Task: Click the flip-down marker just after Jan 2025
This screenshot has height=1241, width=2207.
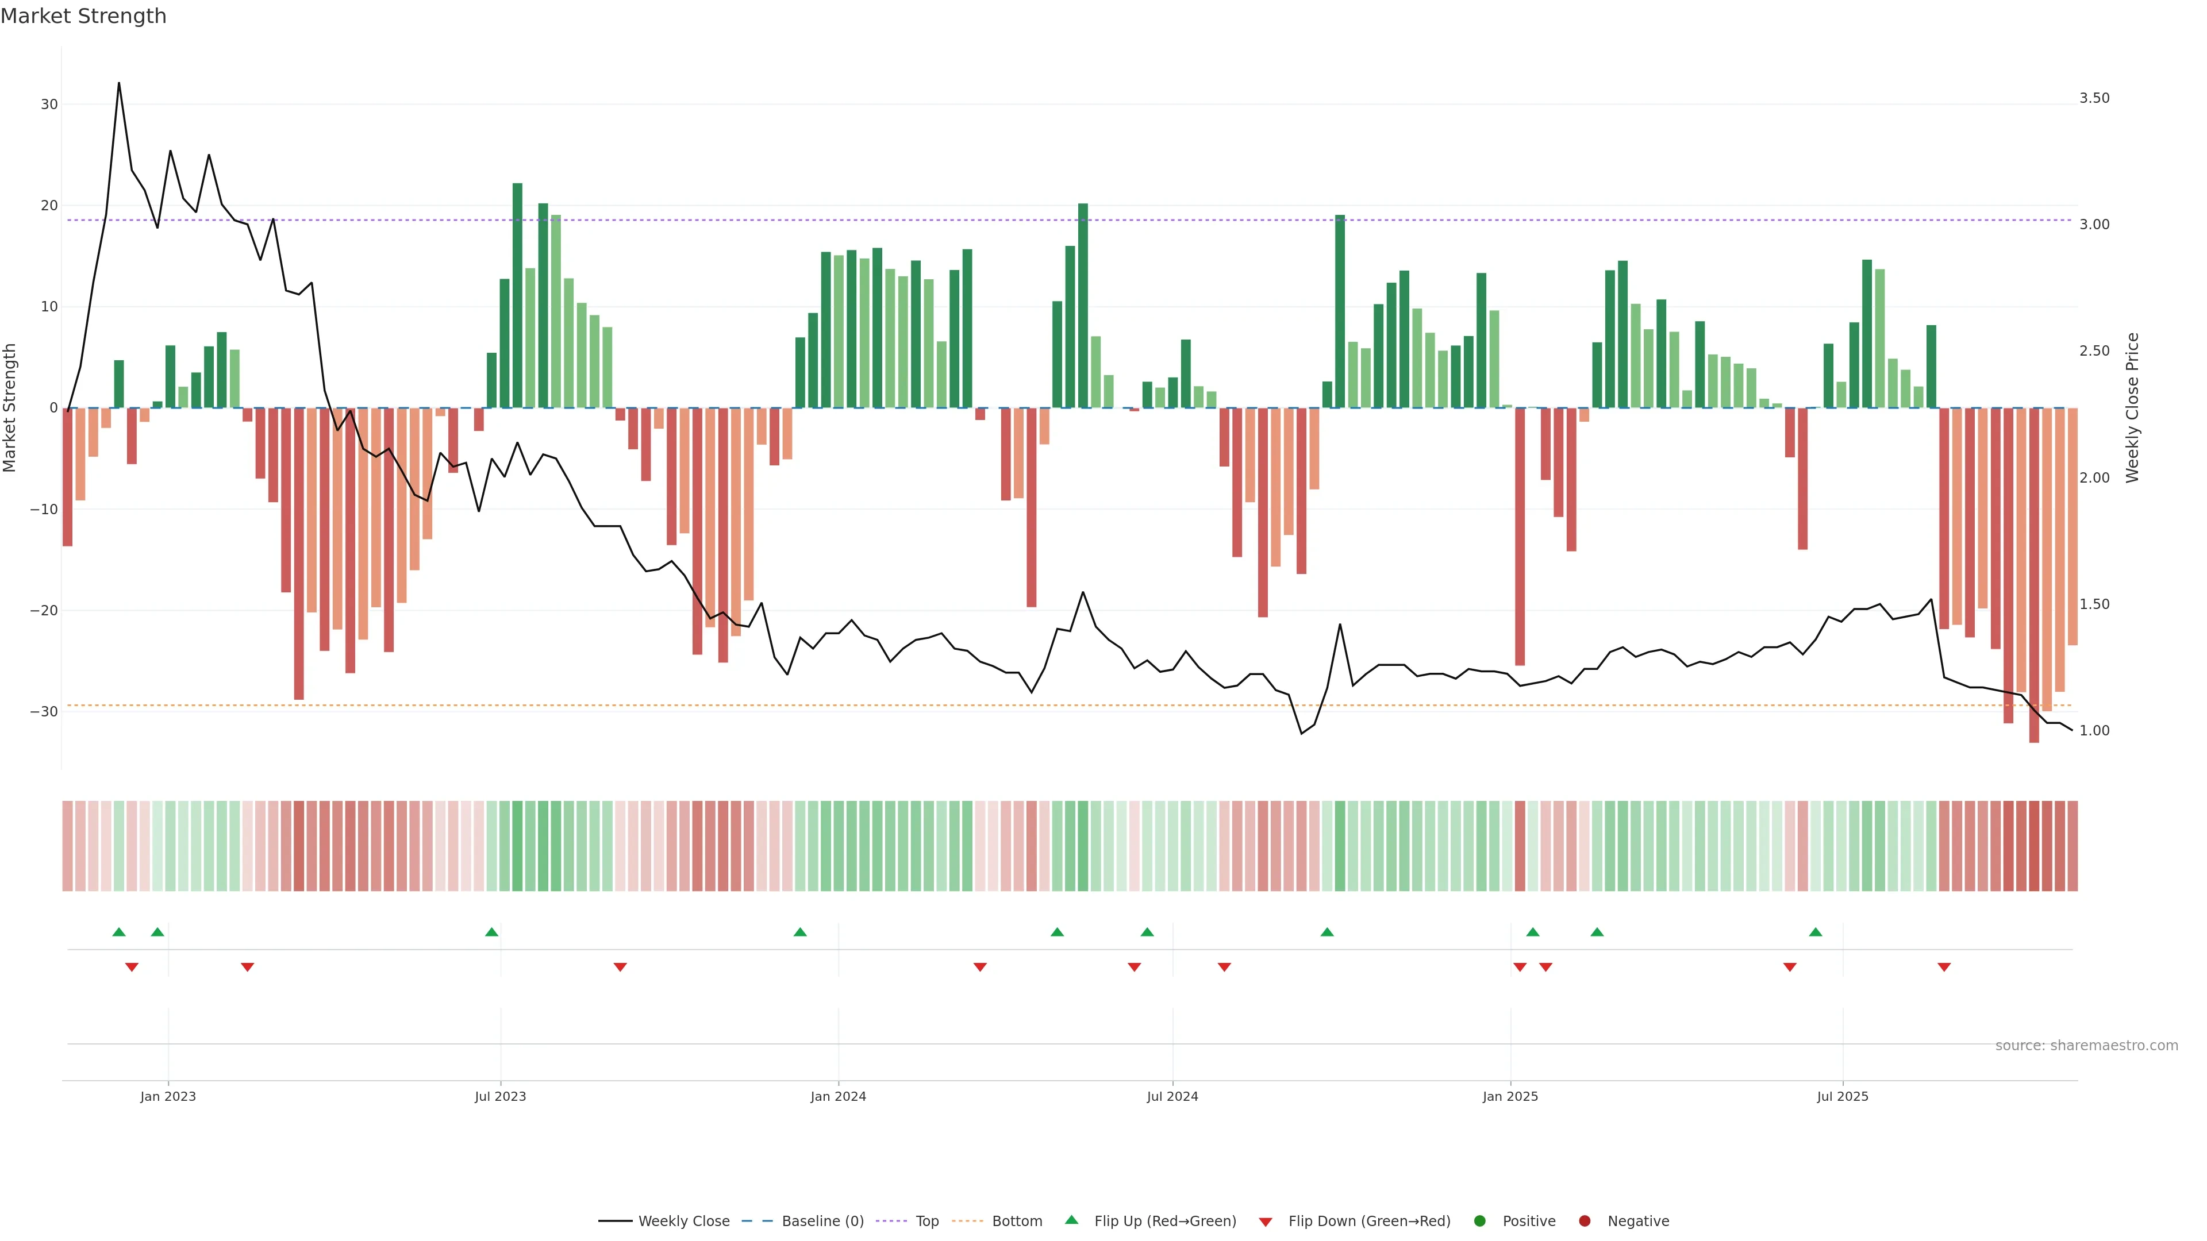Action: coord(1520,967)
